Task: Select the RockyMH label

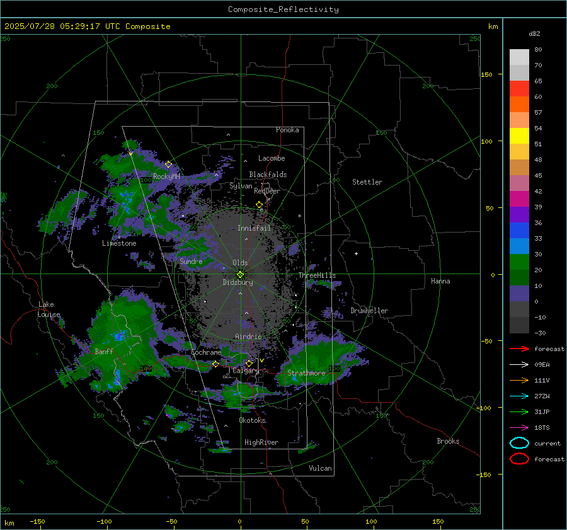Action: point(166,176)
